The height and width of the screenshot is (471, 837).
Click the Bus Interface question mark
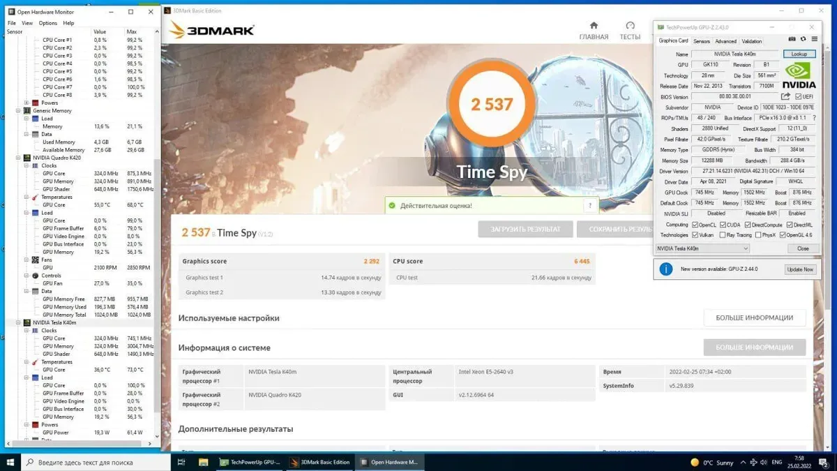[x=813, y=118]
